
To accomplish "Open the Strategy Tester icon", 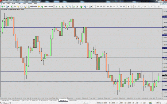I will click(25, 7).
